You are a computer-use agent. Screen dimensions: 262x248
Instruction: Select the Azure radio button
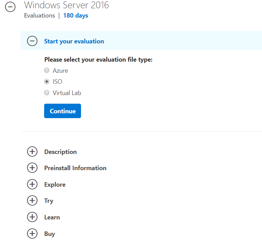47,70
